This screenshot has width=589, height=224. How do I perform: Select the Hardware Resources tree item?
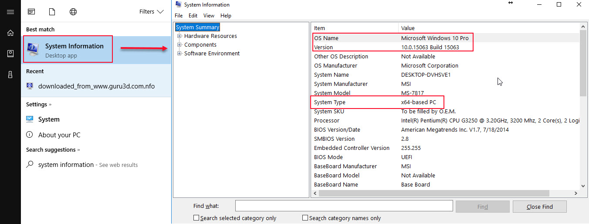[210, 36]
